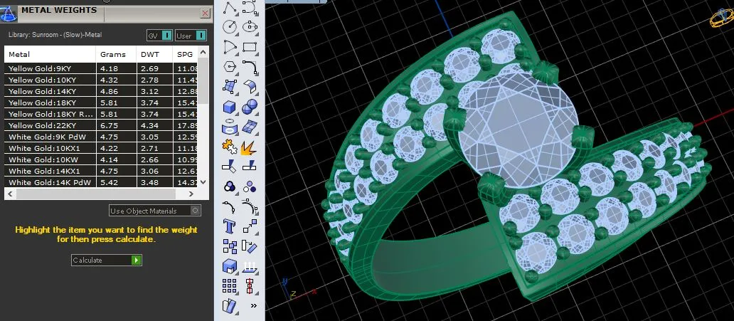Select the Yellow Gold:9KY row
The width and height of the screenshot is (734, 321).
101,68
